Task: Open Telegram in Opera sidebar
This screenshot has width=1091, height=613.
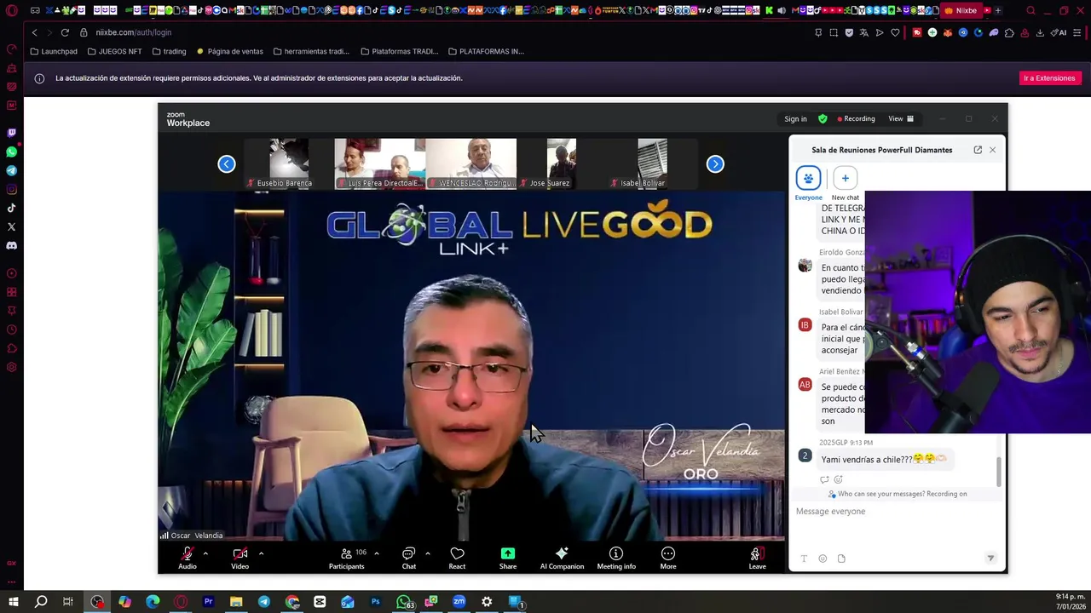Action: (x=11, y=170)
